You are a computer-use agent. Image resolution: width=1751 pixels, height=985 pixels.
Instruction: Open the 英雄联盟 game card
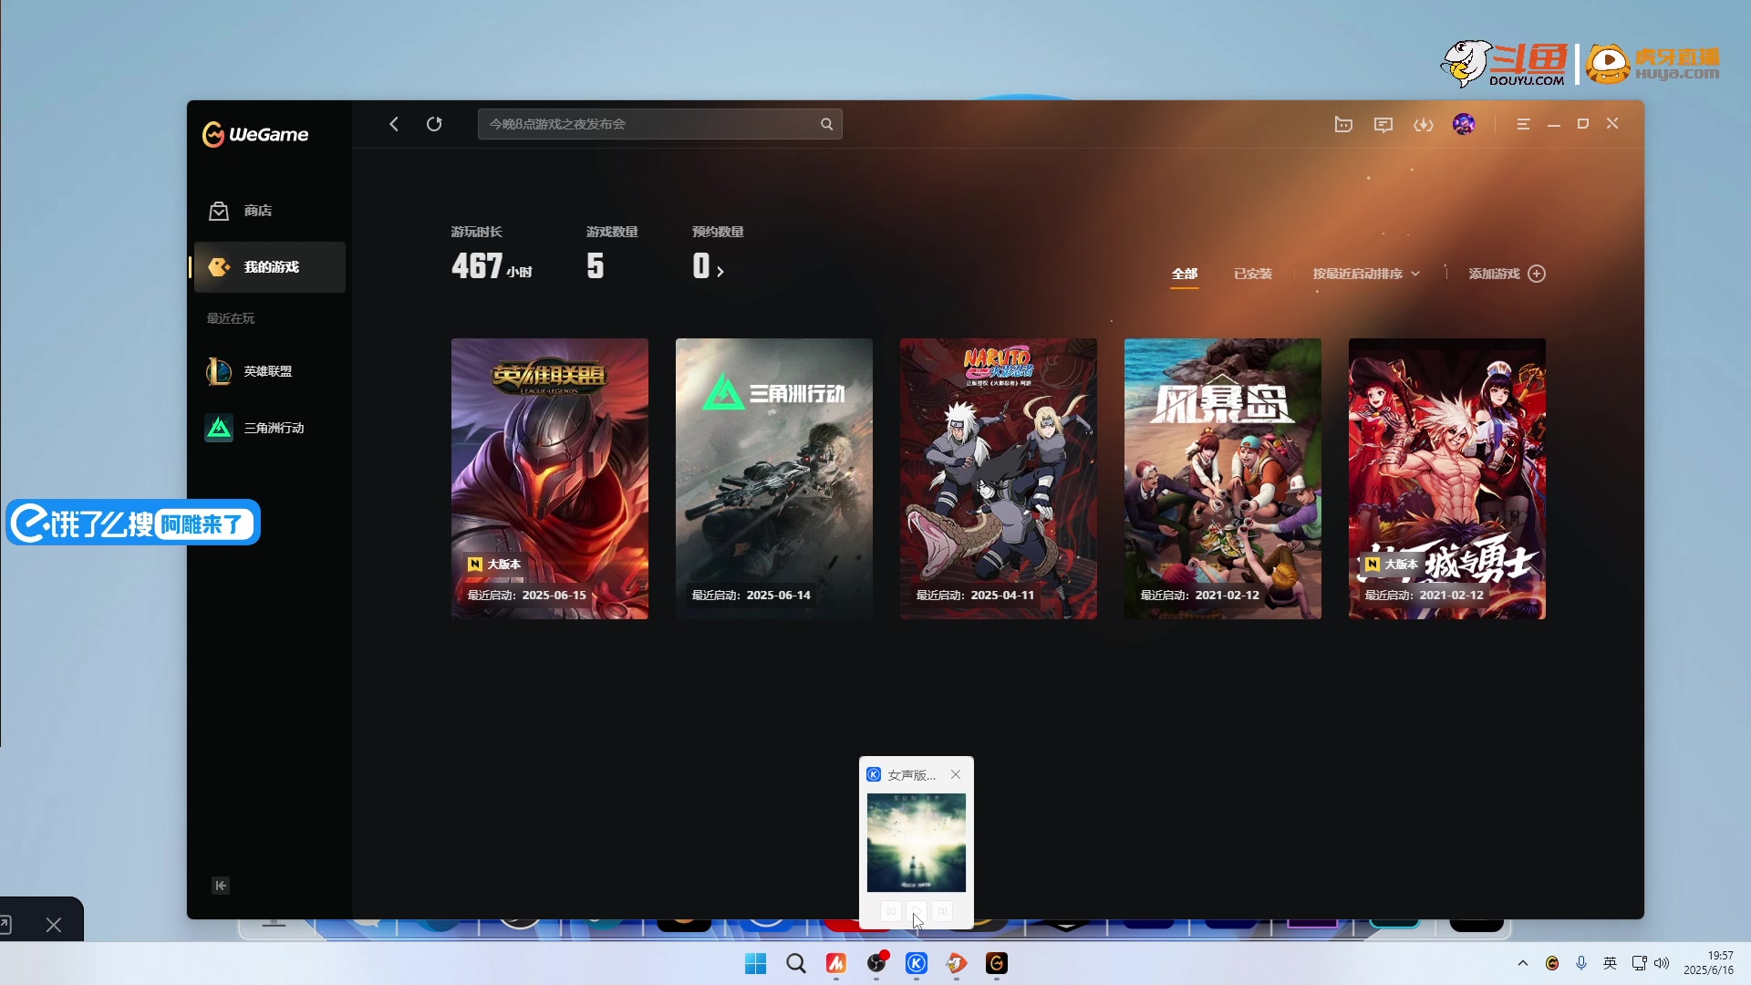tap(550, 479)
